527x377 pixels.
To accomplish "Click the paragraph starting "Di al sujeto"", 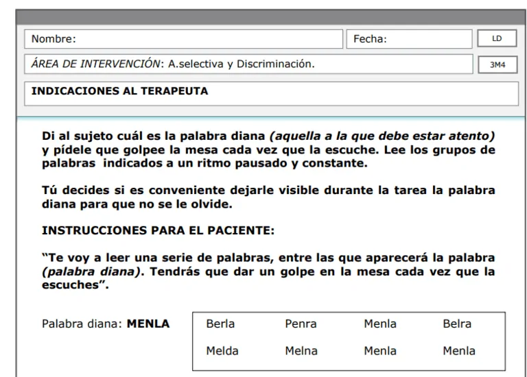I will click(x=268, y=150).
